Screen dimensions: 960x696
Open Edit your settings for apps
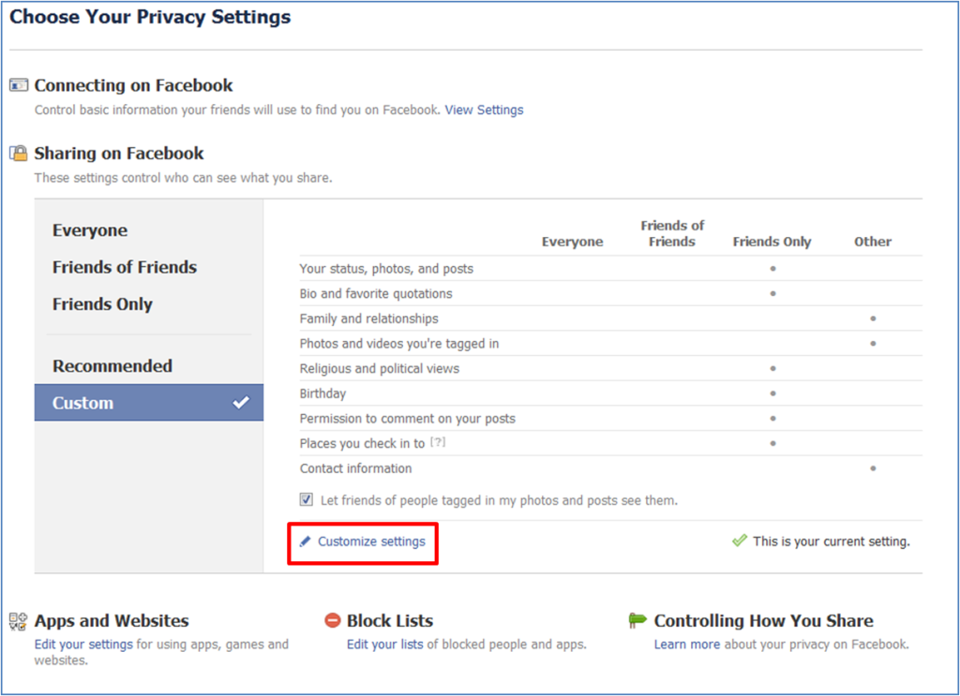pyautogui.click(x=83, y=644)
